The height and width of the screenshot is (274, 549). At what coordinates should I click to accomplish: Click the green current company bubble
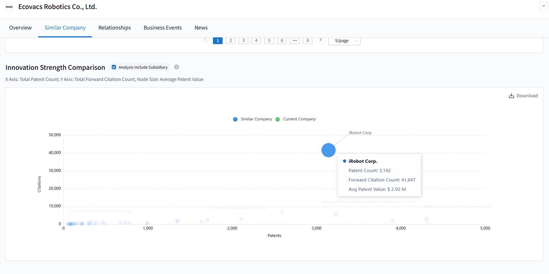(282, 212)
